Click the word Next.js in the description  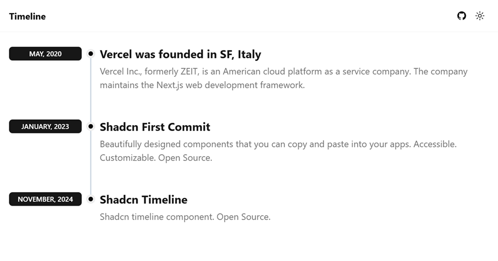171,85
